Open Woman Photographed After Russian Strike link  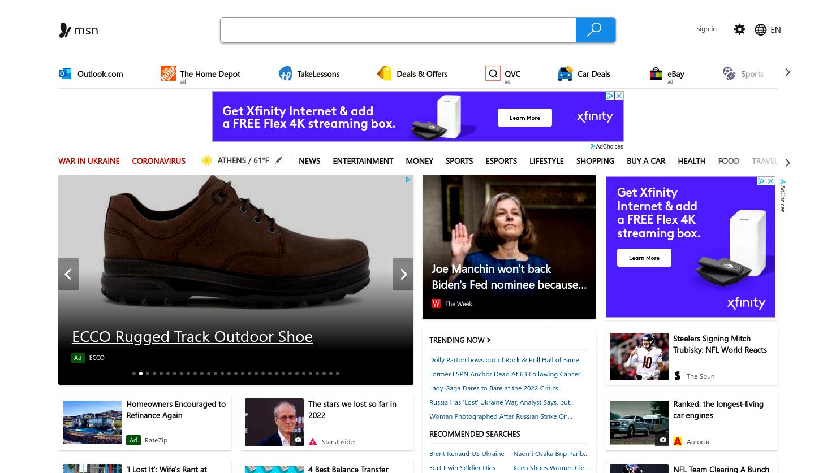tap(501, 416)
